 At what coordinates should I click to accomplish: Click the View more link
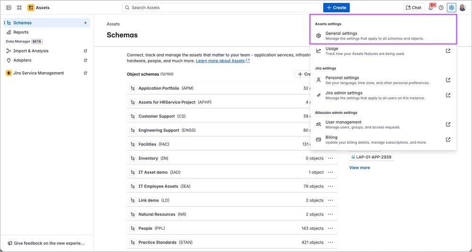tap(360, 167)
